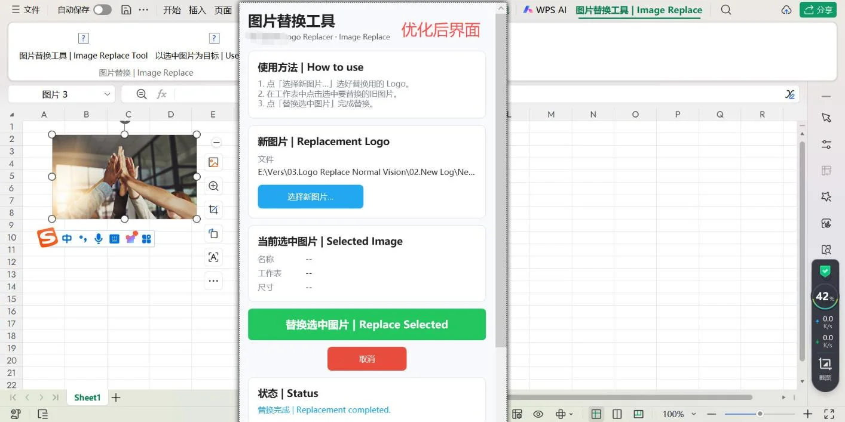Open the more options ellipsis next to save
The height and width of the screenshot is (422, 845).
tap(143, 10)
